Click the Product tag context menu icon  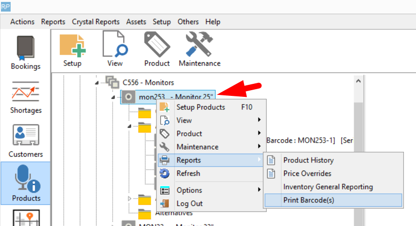click(164, 133)
